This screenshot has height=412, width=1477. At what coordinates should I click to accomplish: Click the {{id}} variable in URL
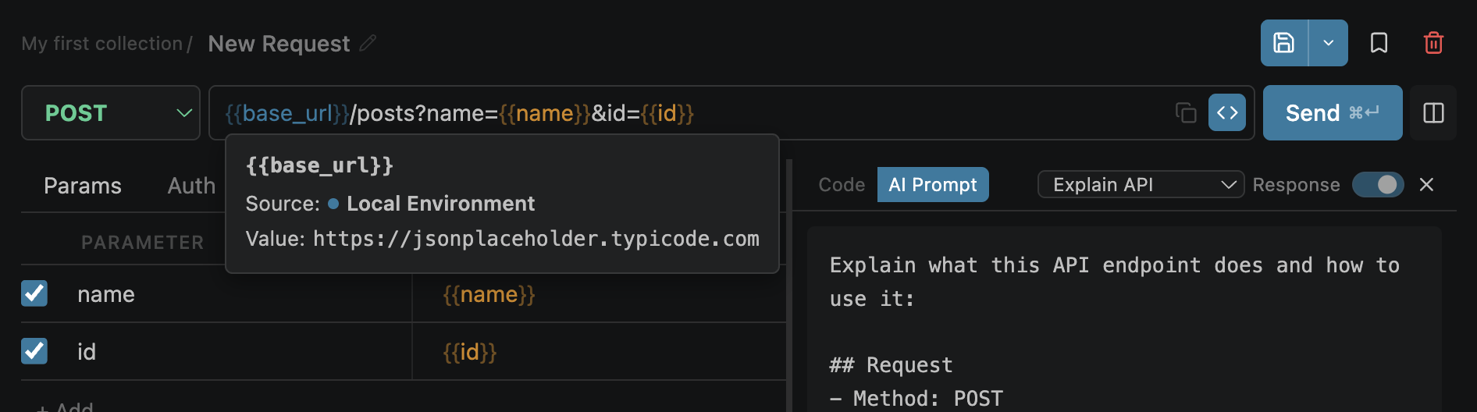point(667,114)
